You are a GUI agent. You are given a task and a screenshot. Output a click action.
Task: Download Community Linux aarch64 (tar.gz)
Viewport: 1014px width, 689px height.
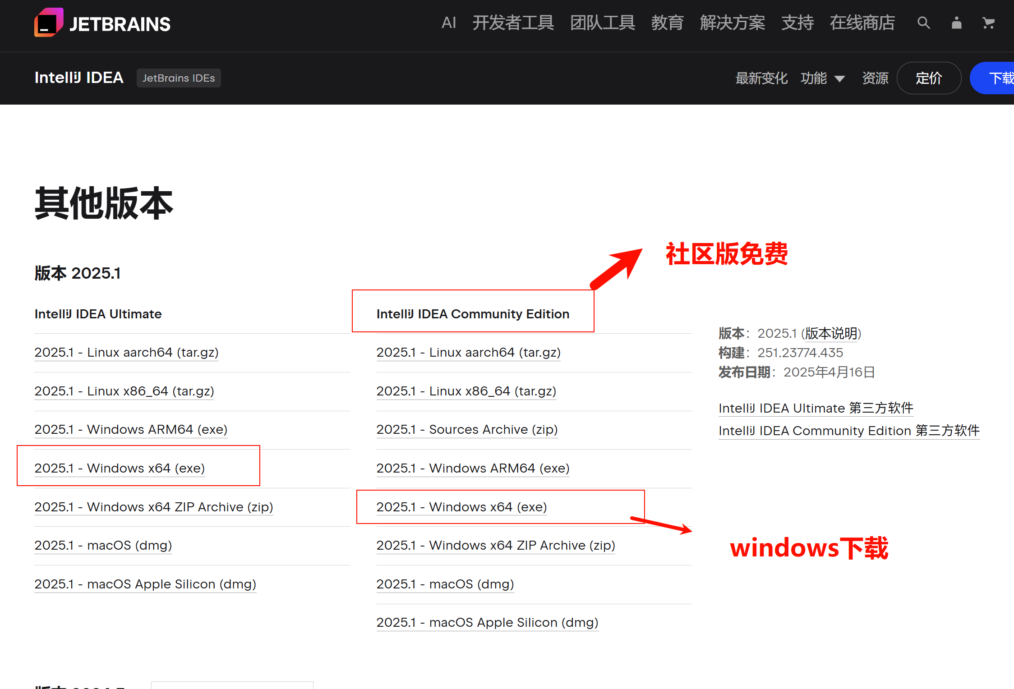(468, 352)
